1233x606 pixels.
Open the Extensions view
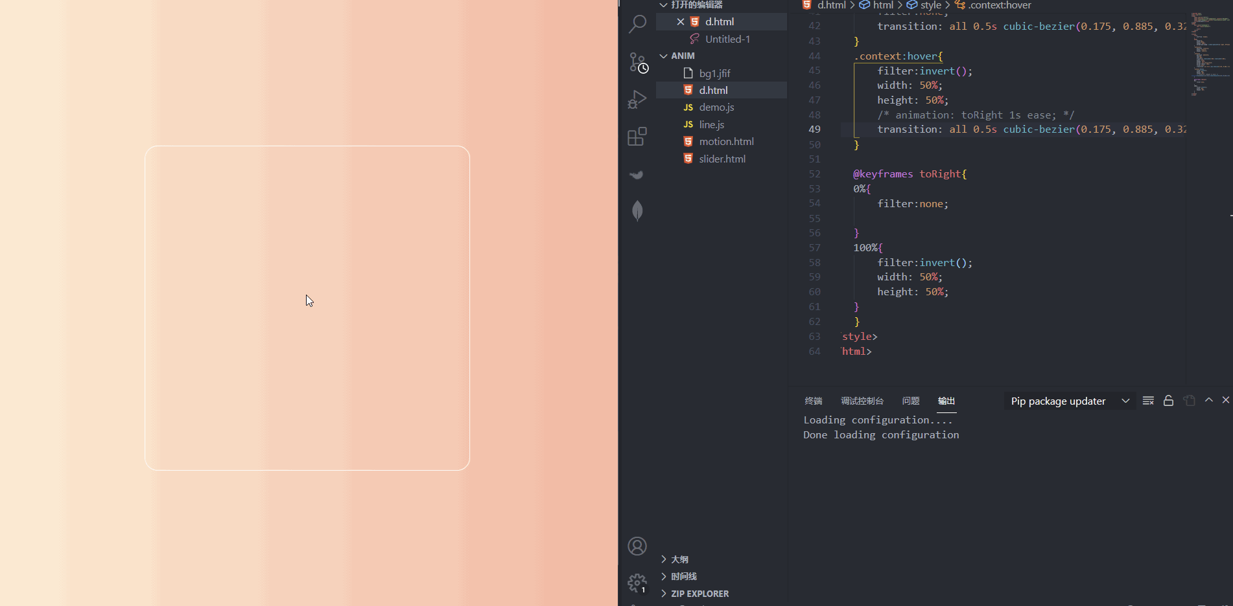pyautogui.click(x=637, y=137)
